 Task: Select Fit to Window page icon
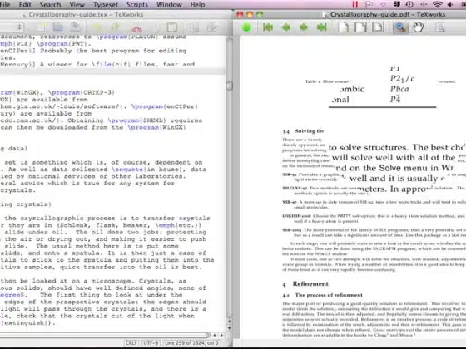click(x=378, y=27)
